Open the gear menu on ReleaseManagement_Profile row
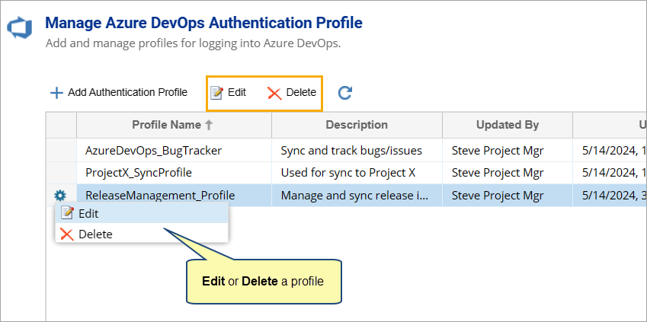The image size is (647, 322). click(60, 196)
